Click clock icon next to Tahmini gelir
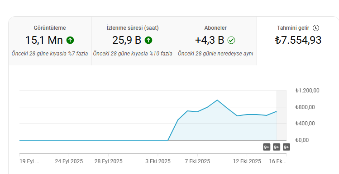The width and height of the screenshot is (339, 174). click(316, 28)
